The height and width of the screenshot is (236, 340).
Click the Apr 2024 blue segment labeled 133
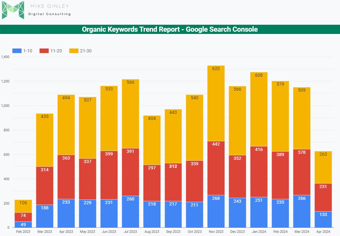(323, 220)
